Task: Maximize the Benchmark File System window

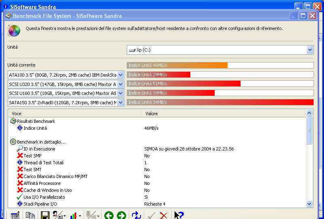Action: tap(303, 16)
